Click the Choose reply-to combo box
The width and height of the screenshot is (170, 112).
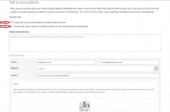click(x=97, y=69)
